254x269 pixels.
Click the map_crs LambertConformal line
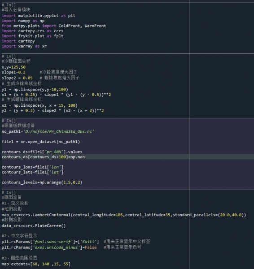124,215
